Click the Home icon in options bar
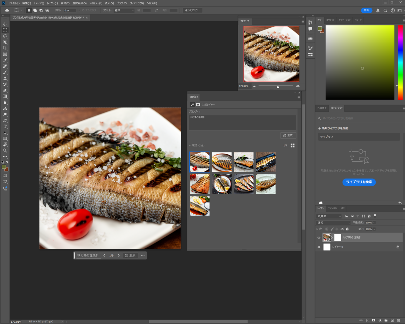 [7, 10]
